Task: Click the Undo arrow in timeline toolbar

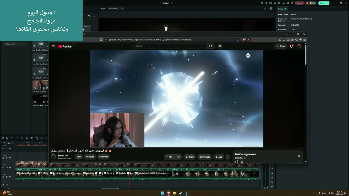Action: [x=12, y=139]
